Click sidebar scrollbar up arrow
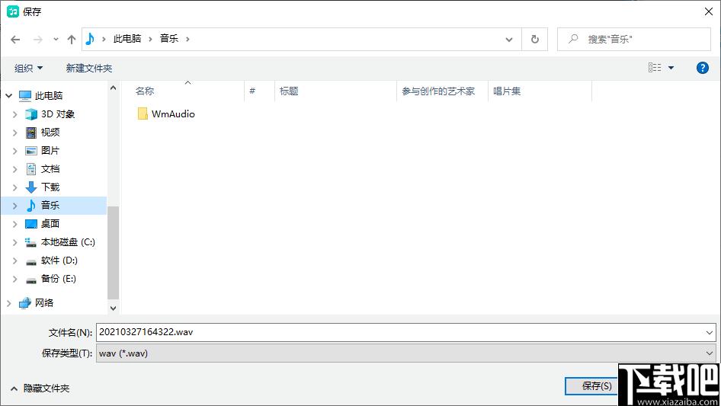The height and width of the screenshot is (406, 721). 113,88
